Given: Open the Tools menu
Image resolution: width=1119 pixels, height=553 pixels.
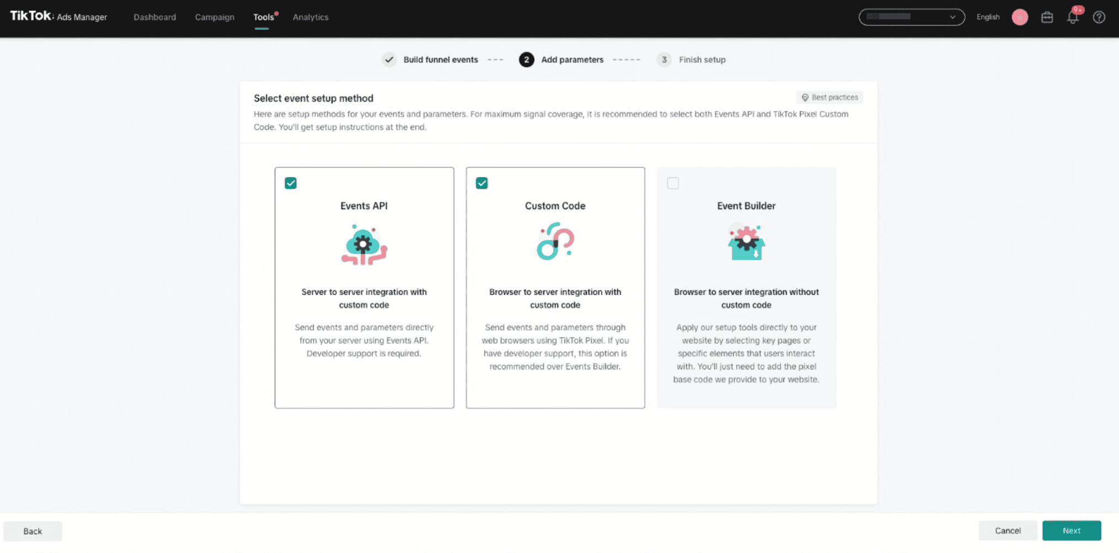Looking at the screenshot, I should click(263, 17).
